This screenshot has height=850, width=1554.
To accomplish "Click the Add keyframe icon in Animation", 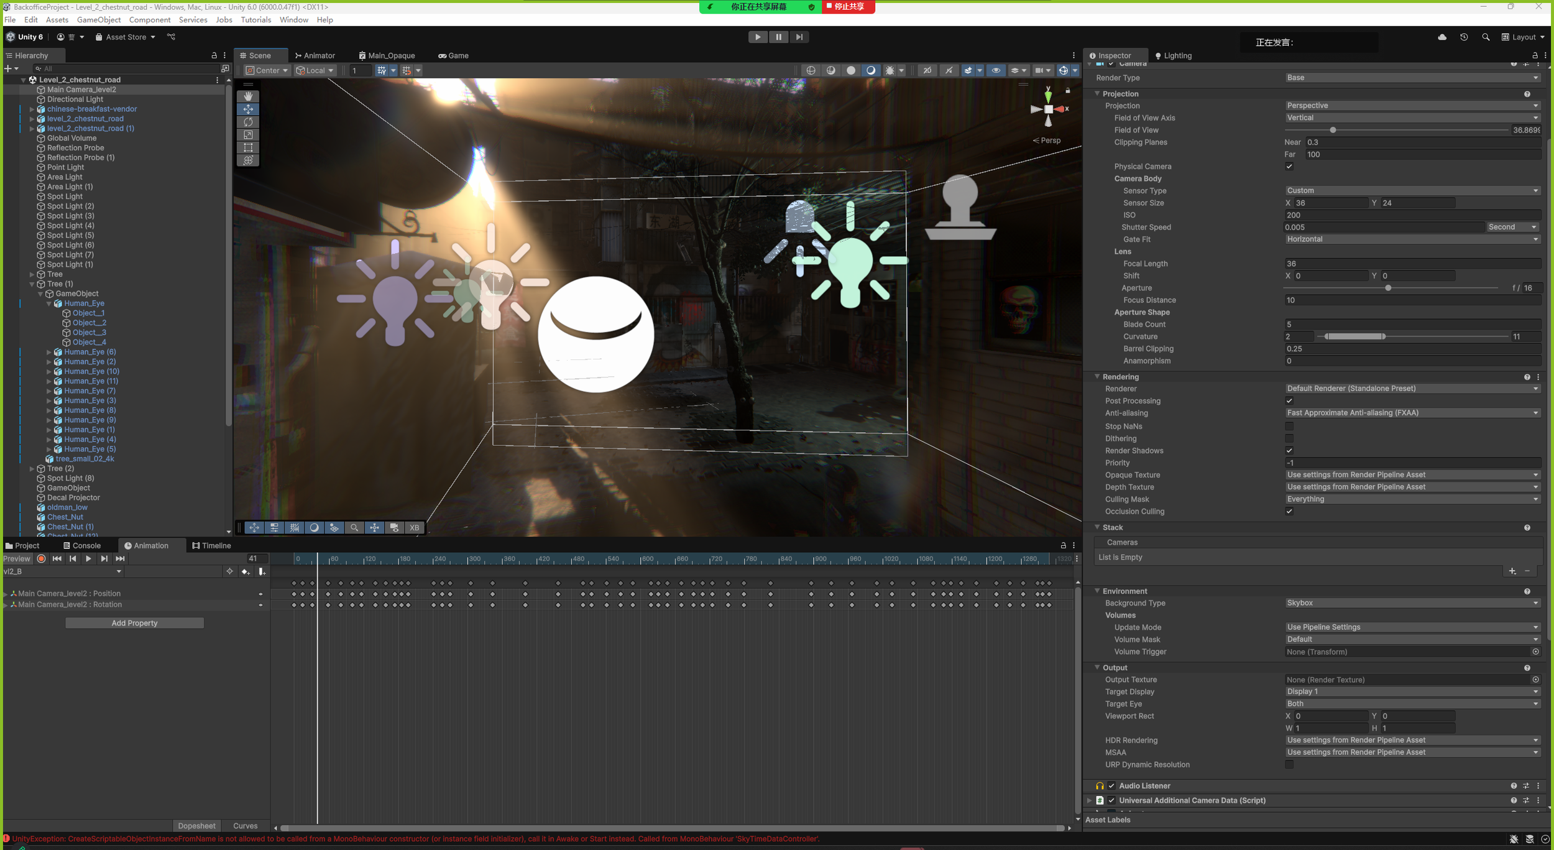I will [246, 571].
